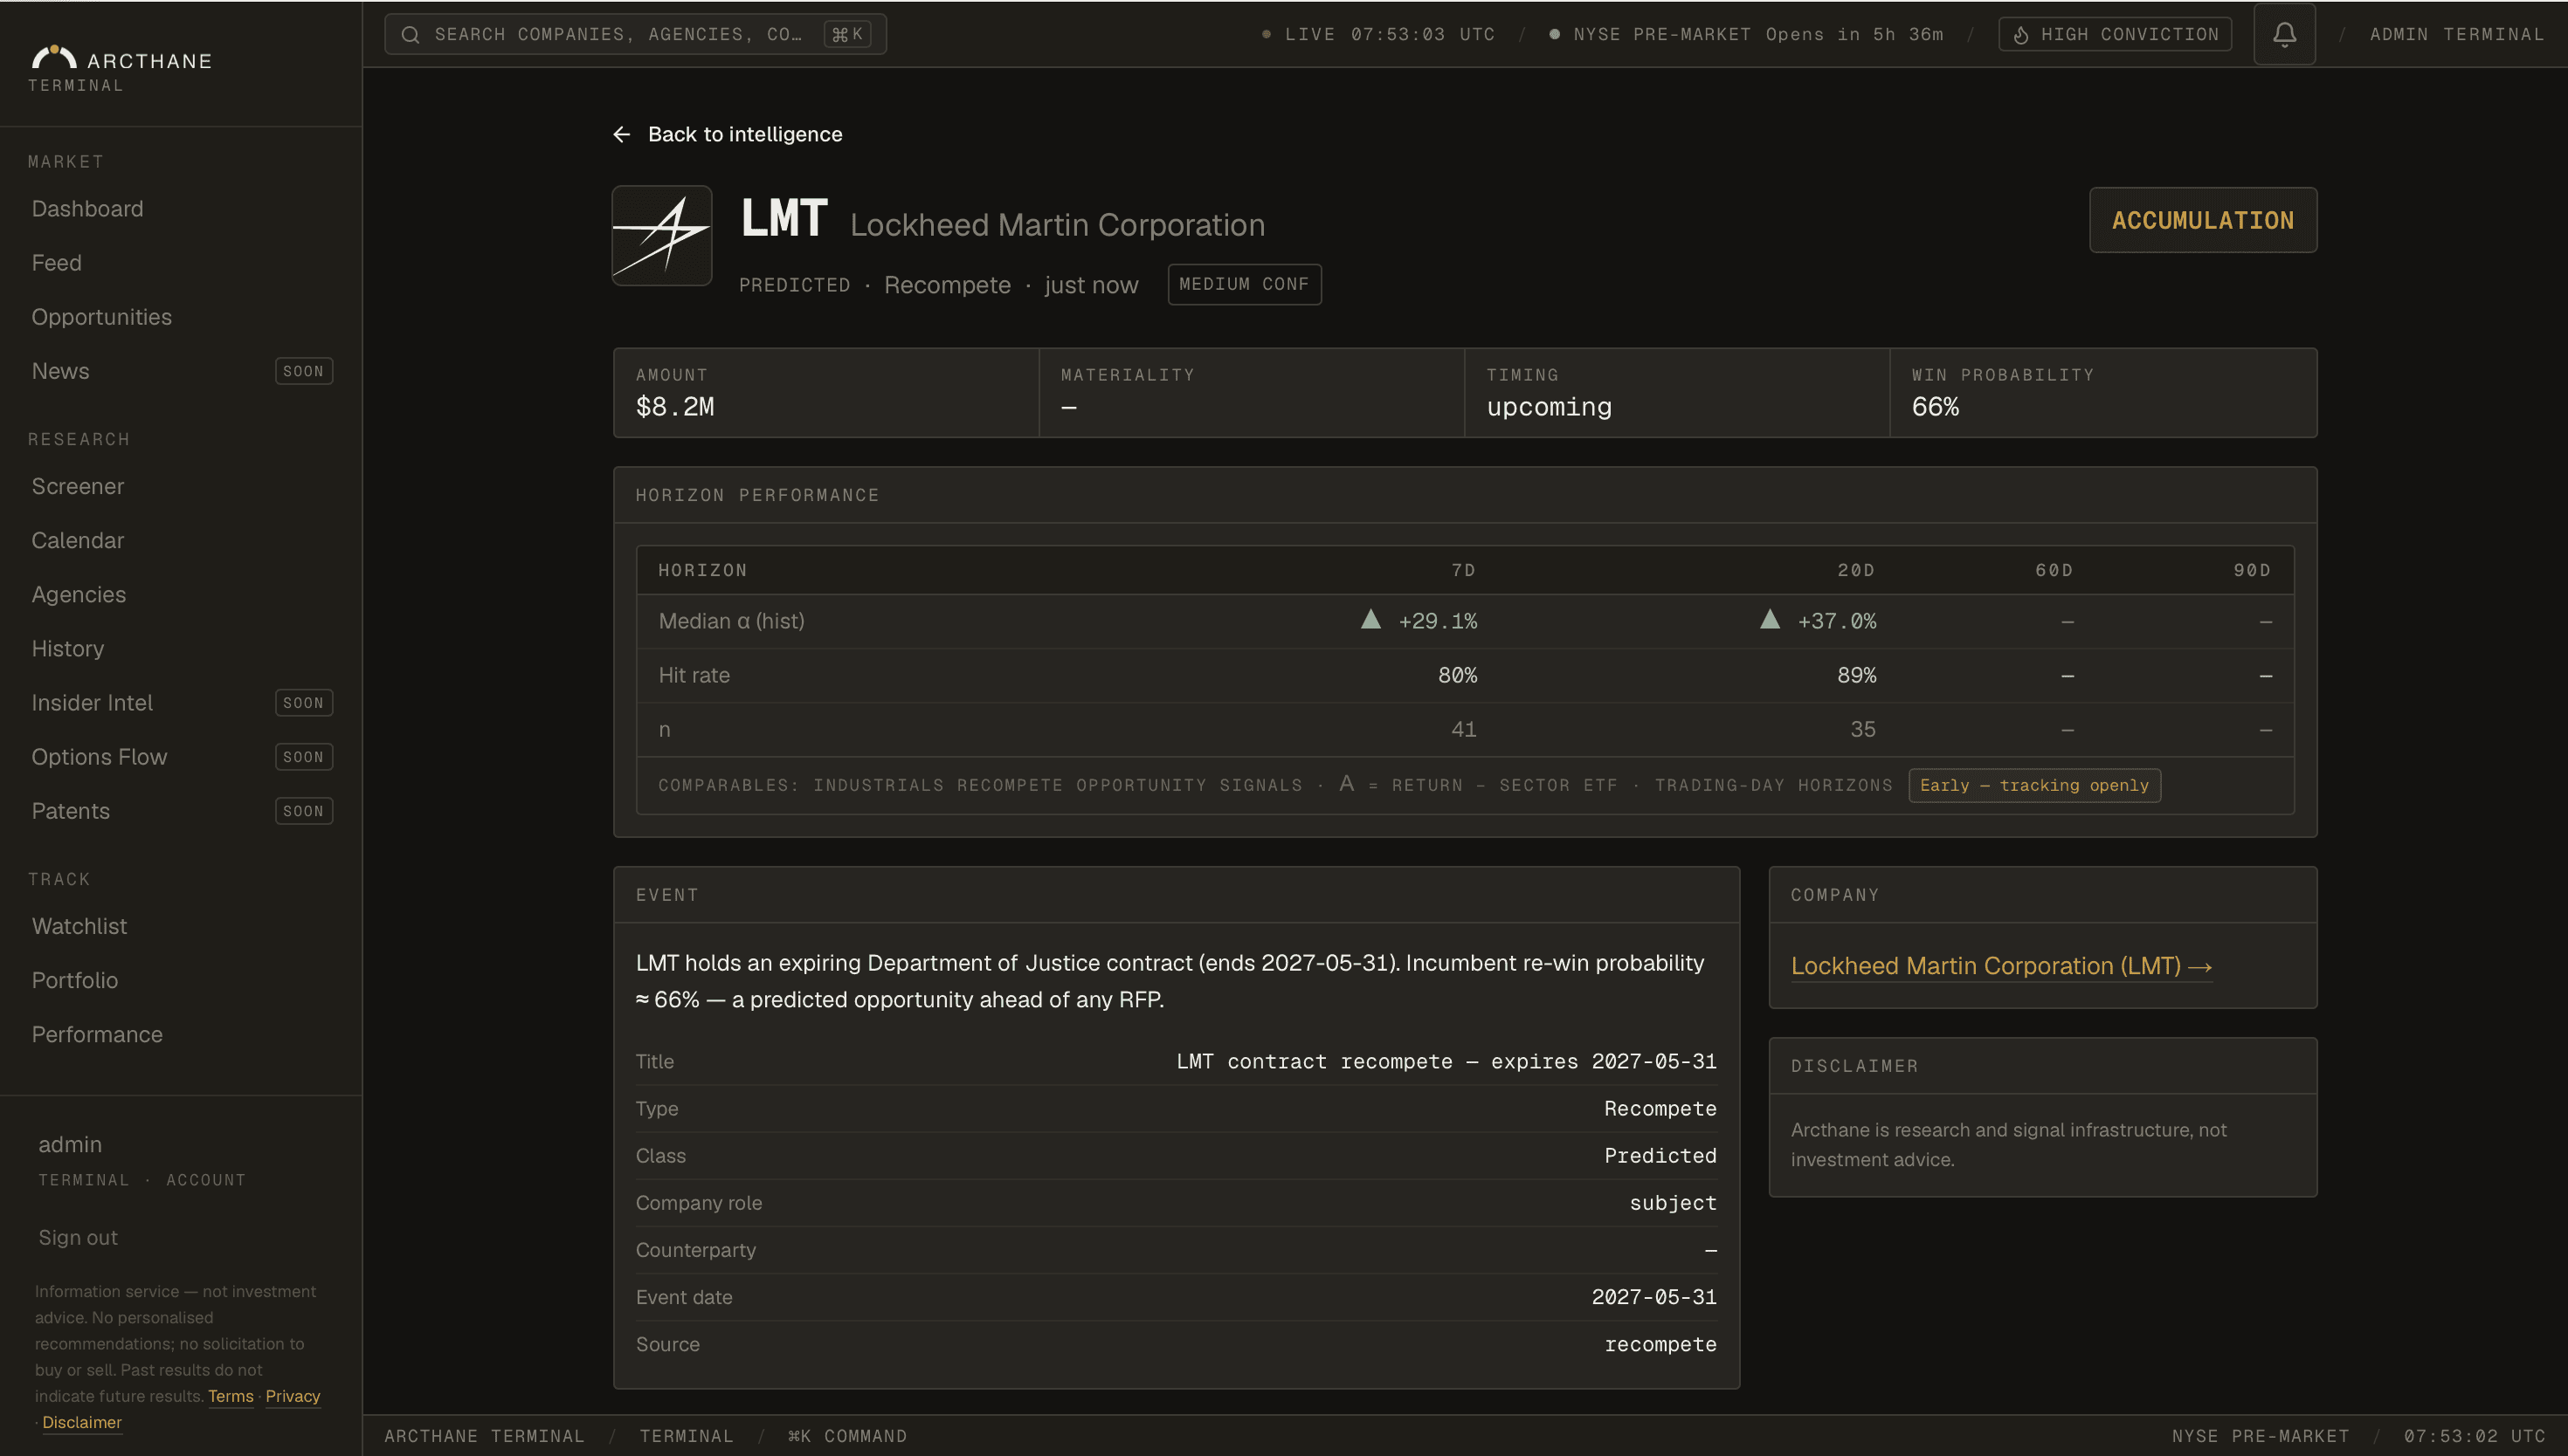Screen dimensions: 2568x1456
Task: Select Insider Intel in sidebar
Action: click(x=92, y=703)
